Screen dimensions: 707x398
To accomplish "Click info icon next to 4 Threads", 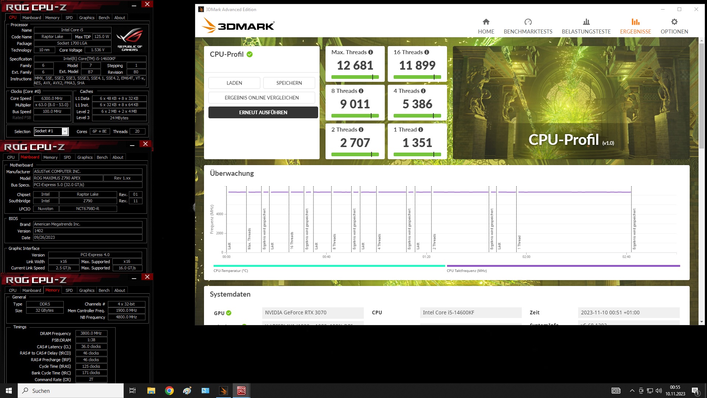I will pyautogui.click(x=423, y=91).
